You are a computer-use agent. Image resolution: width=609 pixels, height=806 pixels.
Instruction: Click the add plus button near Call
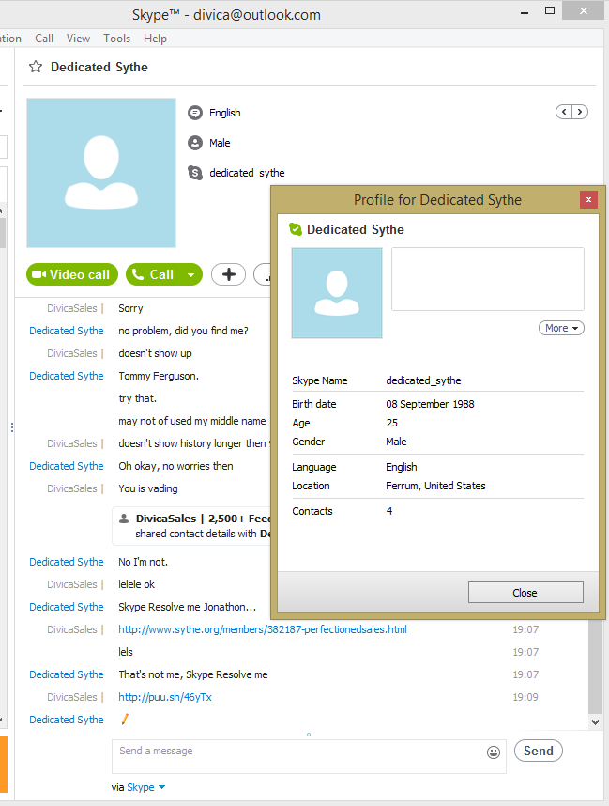click(x=229, y=274)
